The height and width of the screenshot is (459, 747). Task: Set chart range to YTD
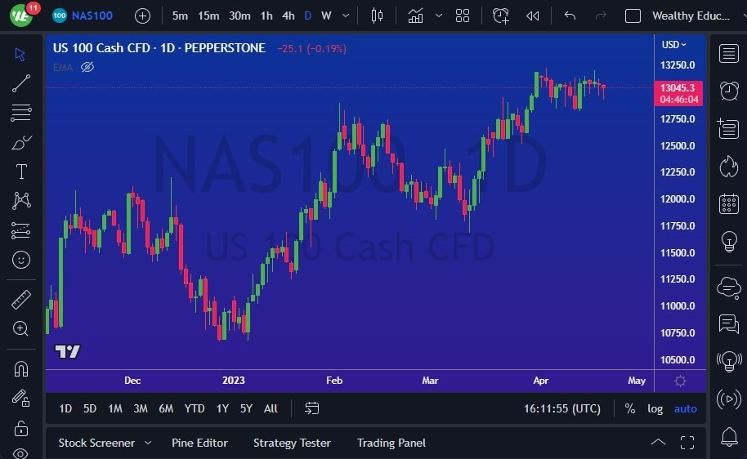pyautogui.click(x=195, y=408)
